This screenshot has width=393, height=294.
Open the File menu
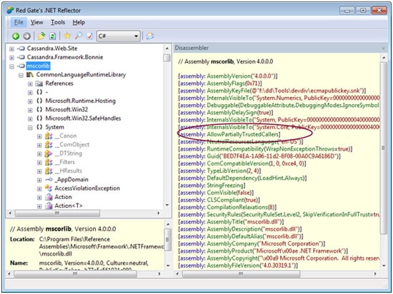point(19,22)
